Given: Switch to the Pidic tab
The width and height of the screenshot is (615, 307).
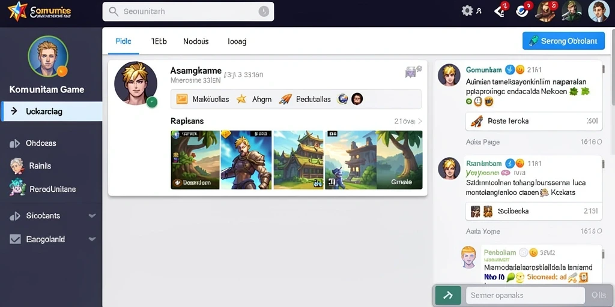Looking at the screenshot, I should (123, 41).
